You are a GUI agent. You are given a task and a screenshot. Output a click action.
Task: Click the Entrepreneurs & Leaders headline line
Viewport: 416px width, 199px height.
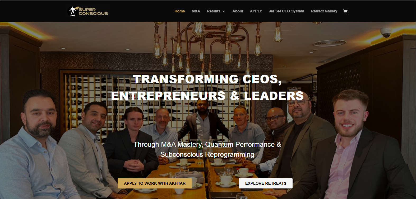(x=207, y=96)
